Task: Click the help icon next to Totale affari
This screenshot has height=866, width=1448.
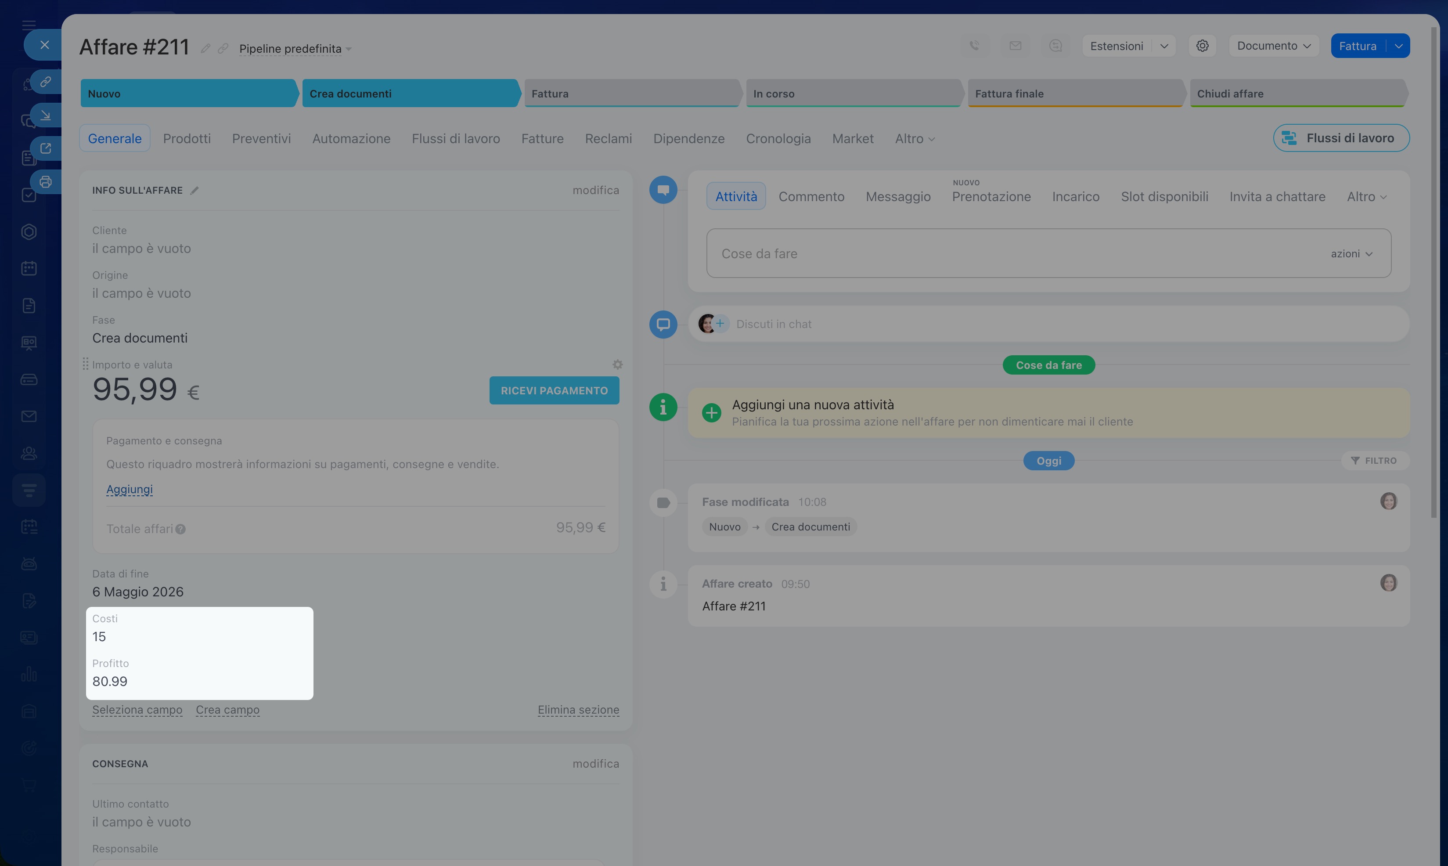Action: 181,529
